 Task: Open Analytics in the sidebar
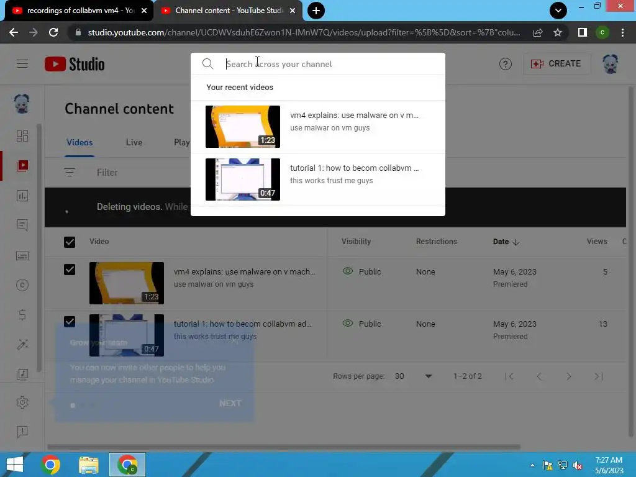click(x=22, y=196)
